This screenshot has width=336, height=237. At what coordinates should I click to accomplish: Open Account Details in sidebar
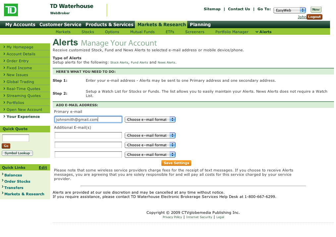tap(25, 54)
